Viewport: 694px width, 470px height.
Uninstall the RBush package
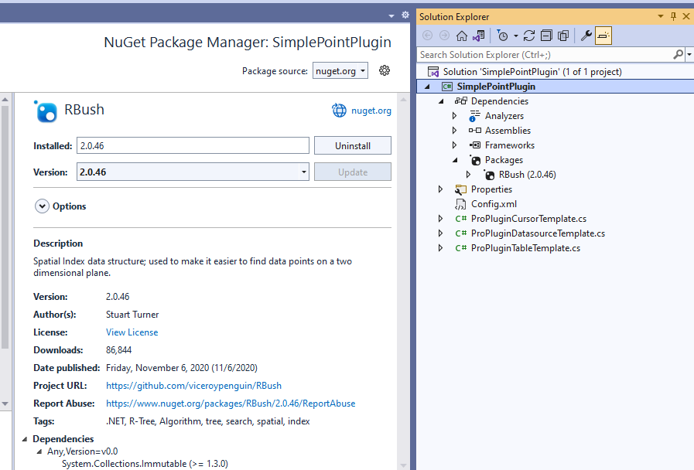(352, 145)
